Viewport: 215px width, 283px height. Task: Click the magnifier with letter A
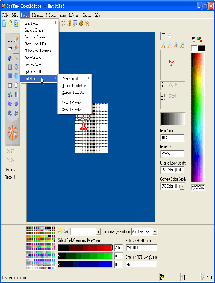point(176,45)
